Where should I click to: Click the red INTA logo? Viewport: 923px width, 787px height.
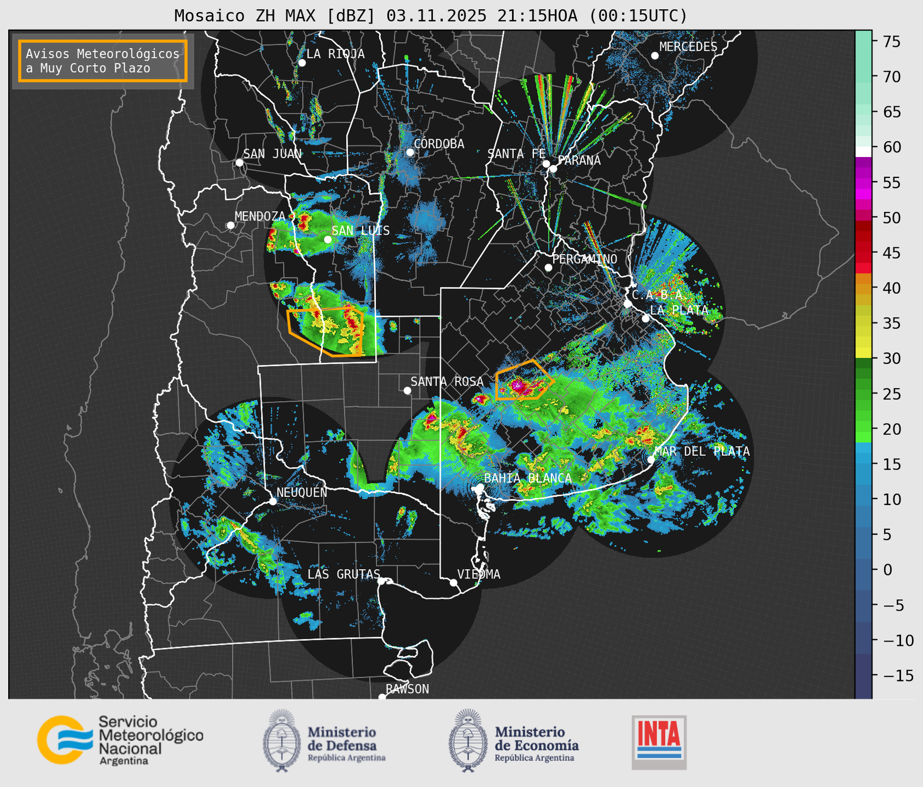tap(659, 742)
